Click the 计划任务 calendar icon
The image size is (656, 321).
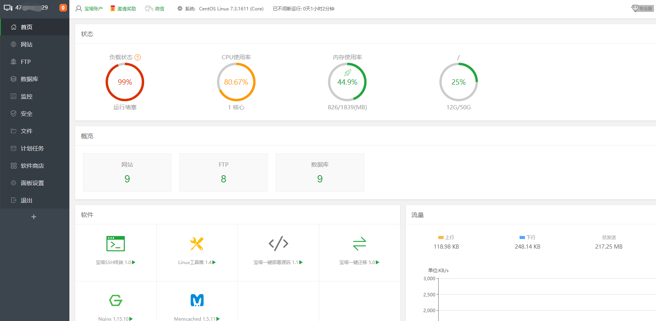[13, 148]
